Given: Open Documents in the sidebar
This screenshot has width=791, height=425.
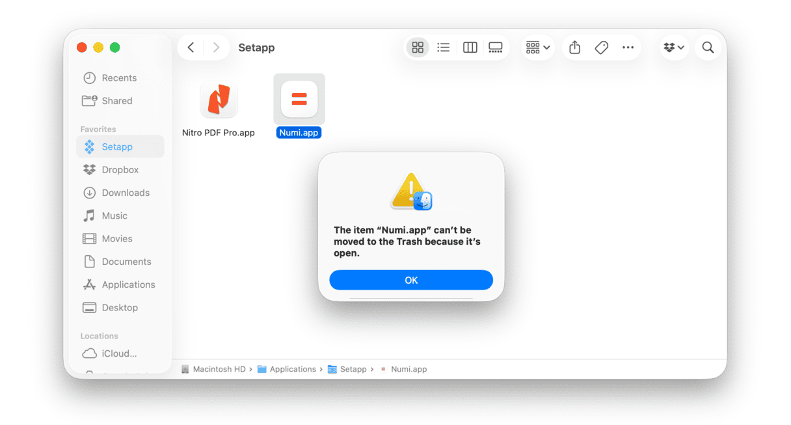Looking at the screenshot, I should coord(120,262).
